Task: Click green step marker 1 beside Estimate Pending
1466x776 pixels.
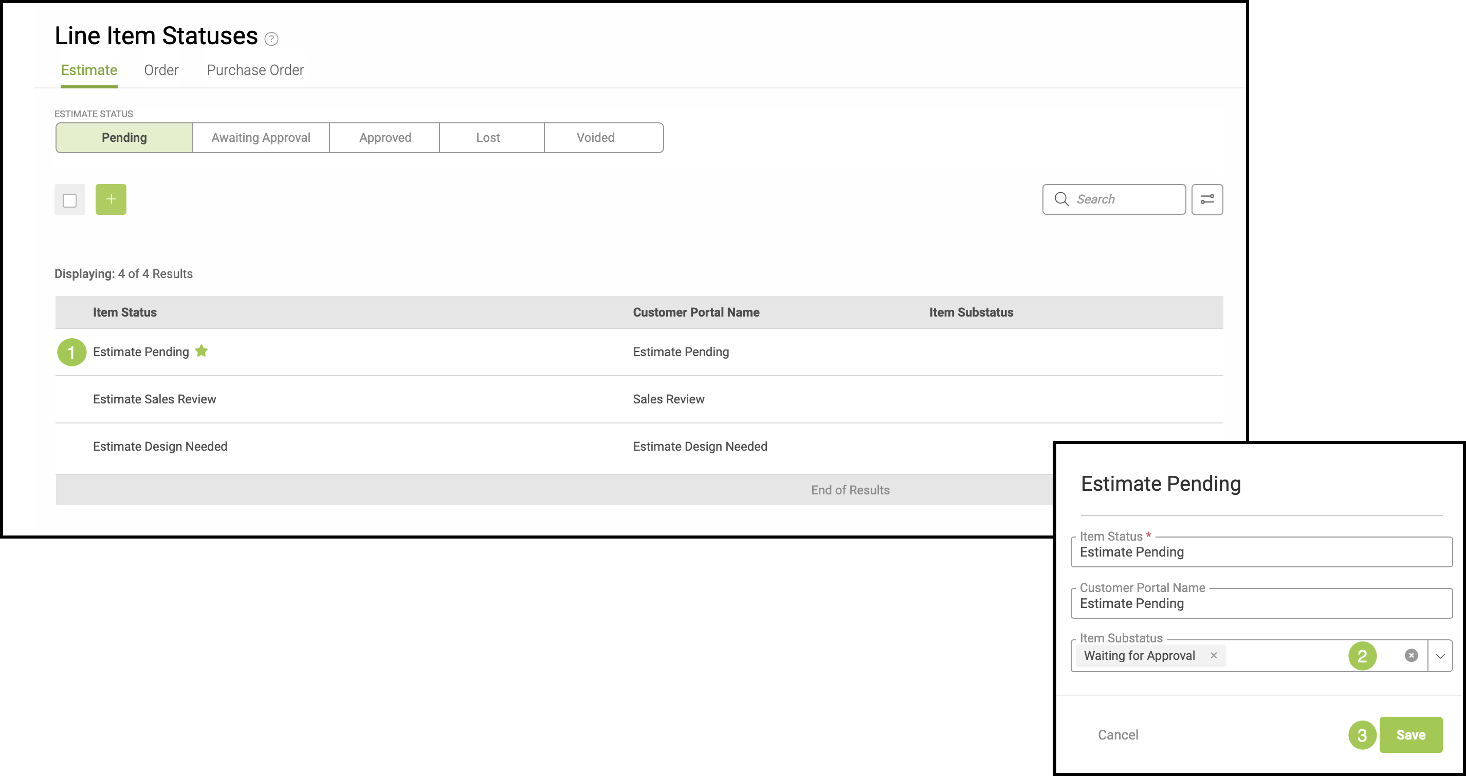Action: click(x=72, y=352)
